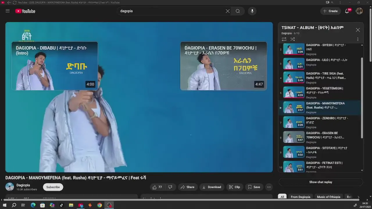372x209 pixels.
Task: Dislike this video
Action: [x=170, y=187]
